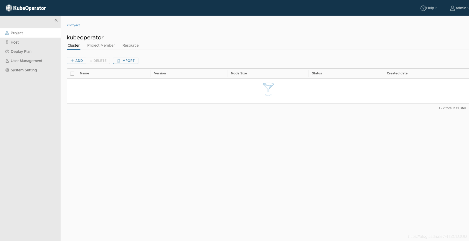469x241 pixels.
Task: Click the KubeOperator brand title
Action: pyautogui.click(x=29, y=8)
